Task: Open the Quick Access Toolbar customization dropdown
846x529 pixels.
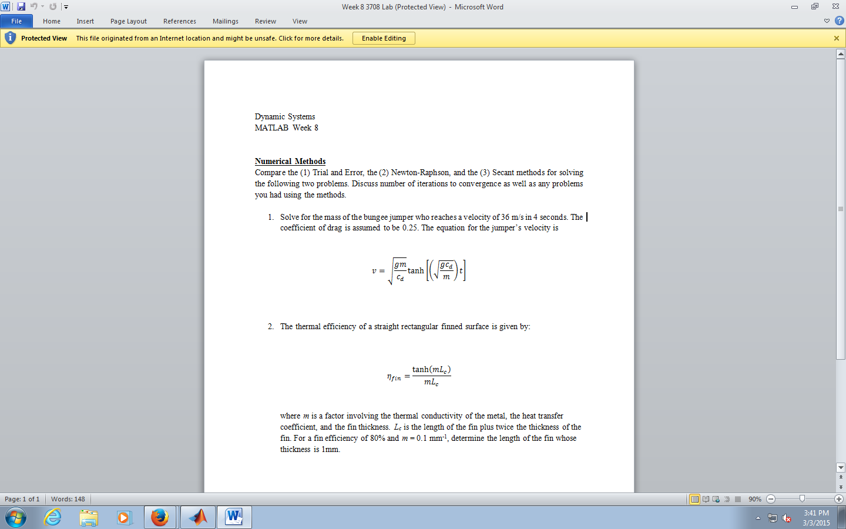Action: point(66,6)
